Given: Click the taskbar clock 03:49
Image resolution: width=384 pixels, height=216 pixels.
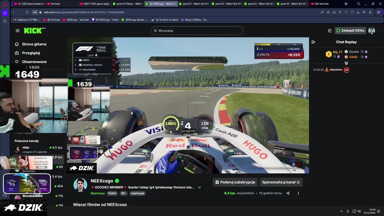Looking at the screenshot, I should pos(372,210).
